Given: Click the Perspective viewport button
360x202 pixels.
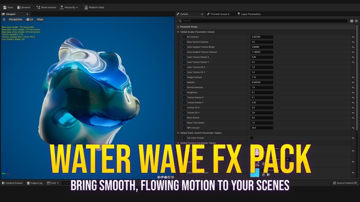Looking at the screenshot, I should [x=15, y=20].
